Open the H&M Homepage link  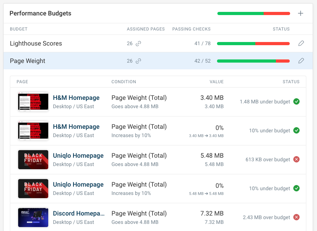[76, 97]
